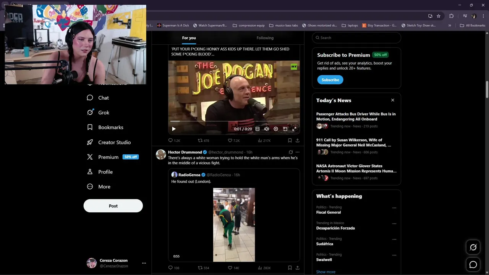This screenshot has width=489, height=275.
Task: Open floating Grok button at bottom right
Action: click(x=473, y=247)
